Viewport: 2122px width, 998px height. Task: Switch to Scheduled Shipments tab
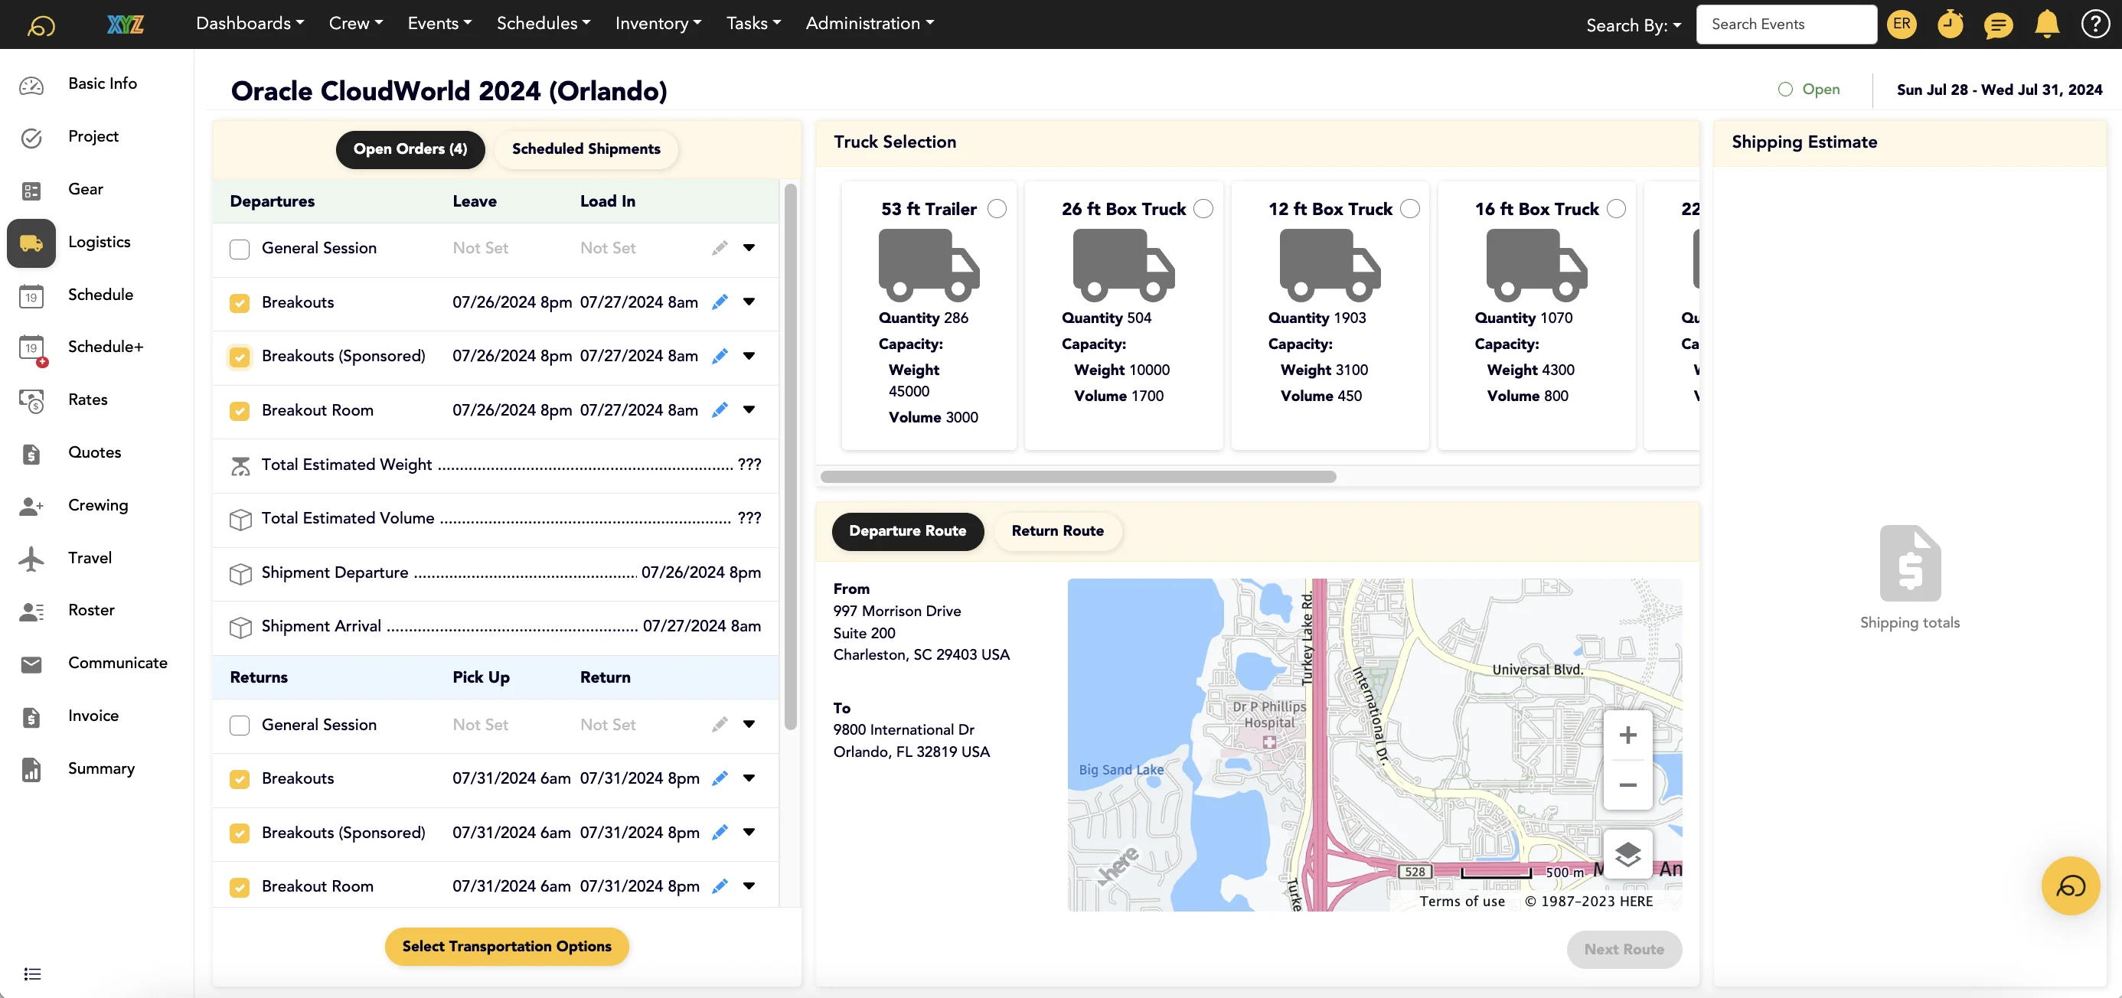coord(586,149)
